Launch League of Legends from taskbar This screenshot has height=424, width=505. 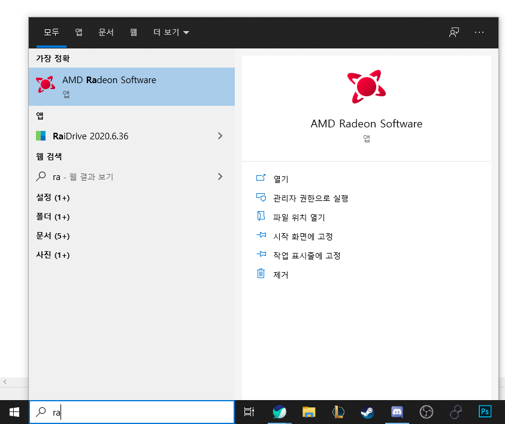(x=338, y=412)
